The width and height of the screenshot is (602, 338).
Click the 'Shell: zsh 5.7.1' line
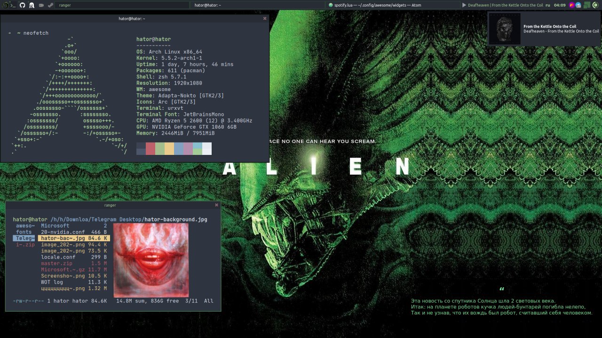pos(161,77)
